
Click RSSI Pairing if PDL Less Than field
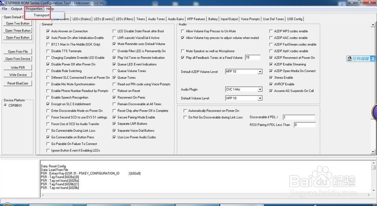click(305, 125)
